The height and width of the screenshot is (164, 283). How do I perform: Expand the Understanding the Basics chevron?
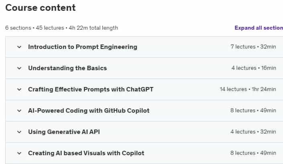click(x=19, y=68)
